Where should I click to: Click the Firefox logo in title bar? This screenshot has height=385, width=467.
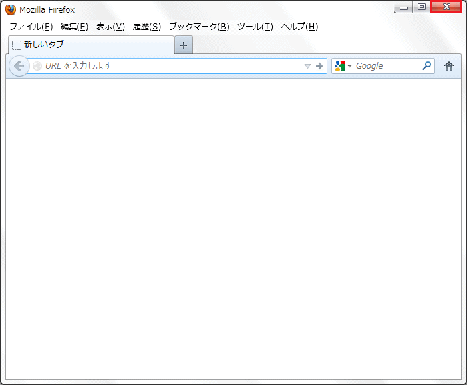pos(11,9)
